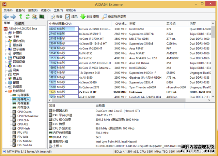Open the users manage icon in toolbar

[35, 17]
